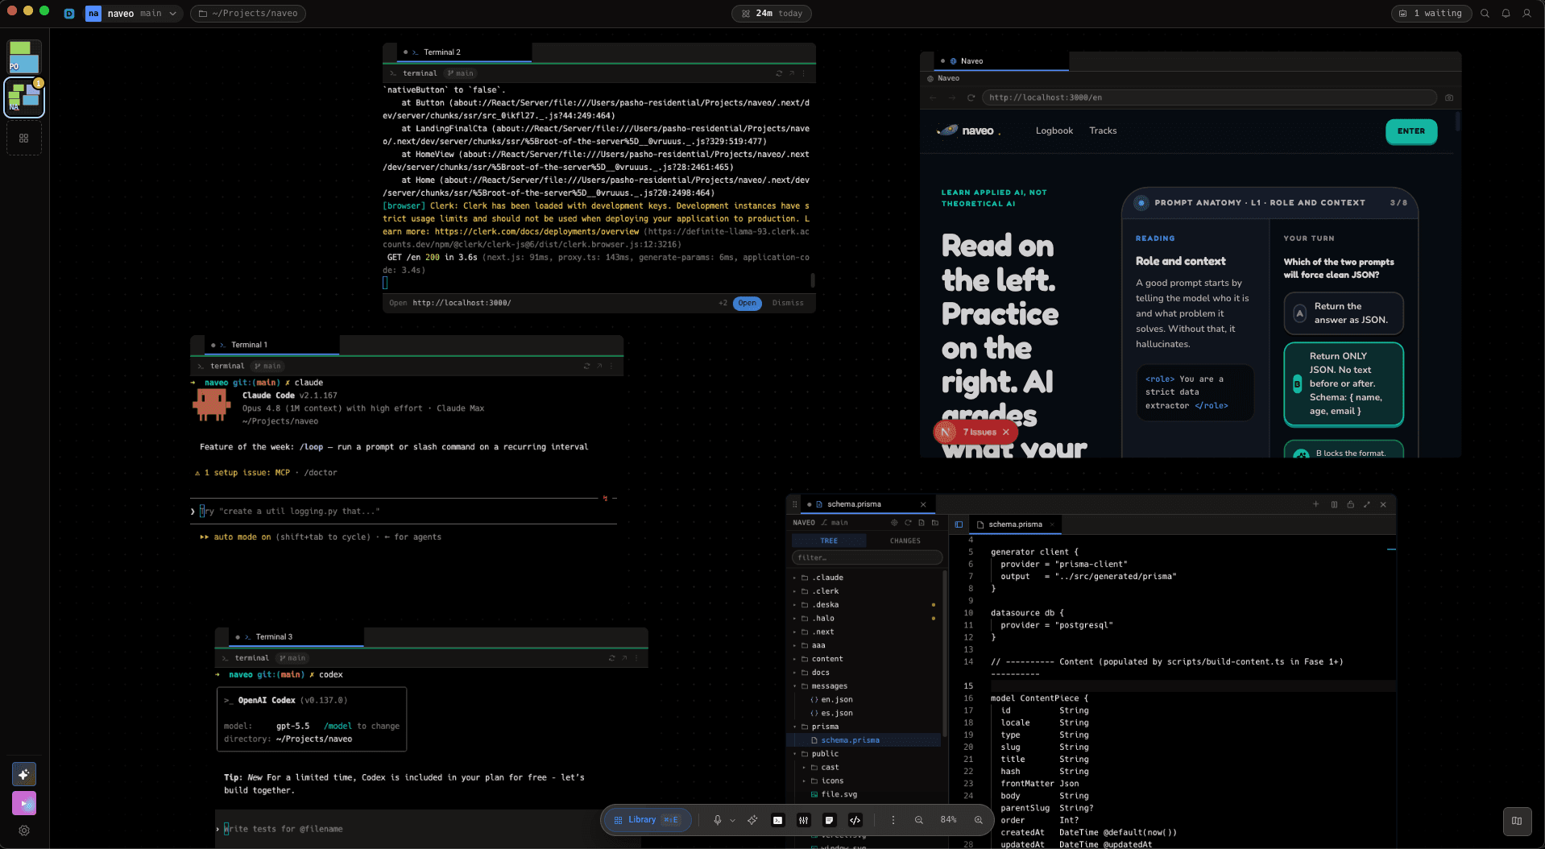
Task: Switch to the CHANGES view in file explorer
Action: pyautogui.click(x=905, y=541)
